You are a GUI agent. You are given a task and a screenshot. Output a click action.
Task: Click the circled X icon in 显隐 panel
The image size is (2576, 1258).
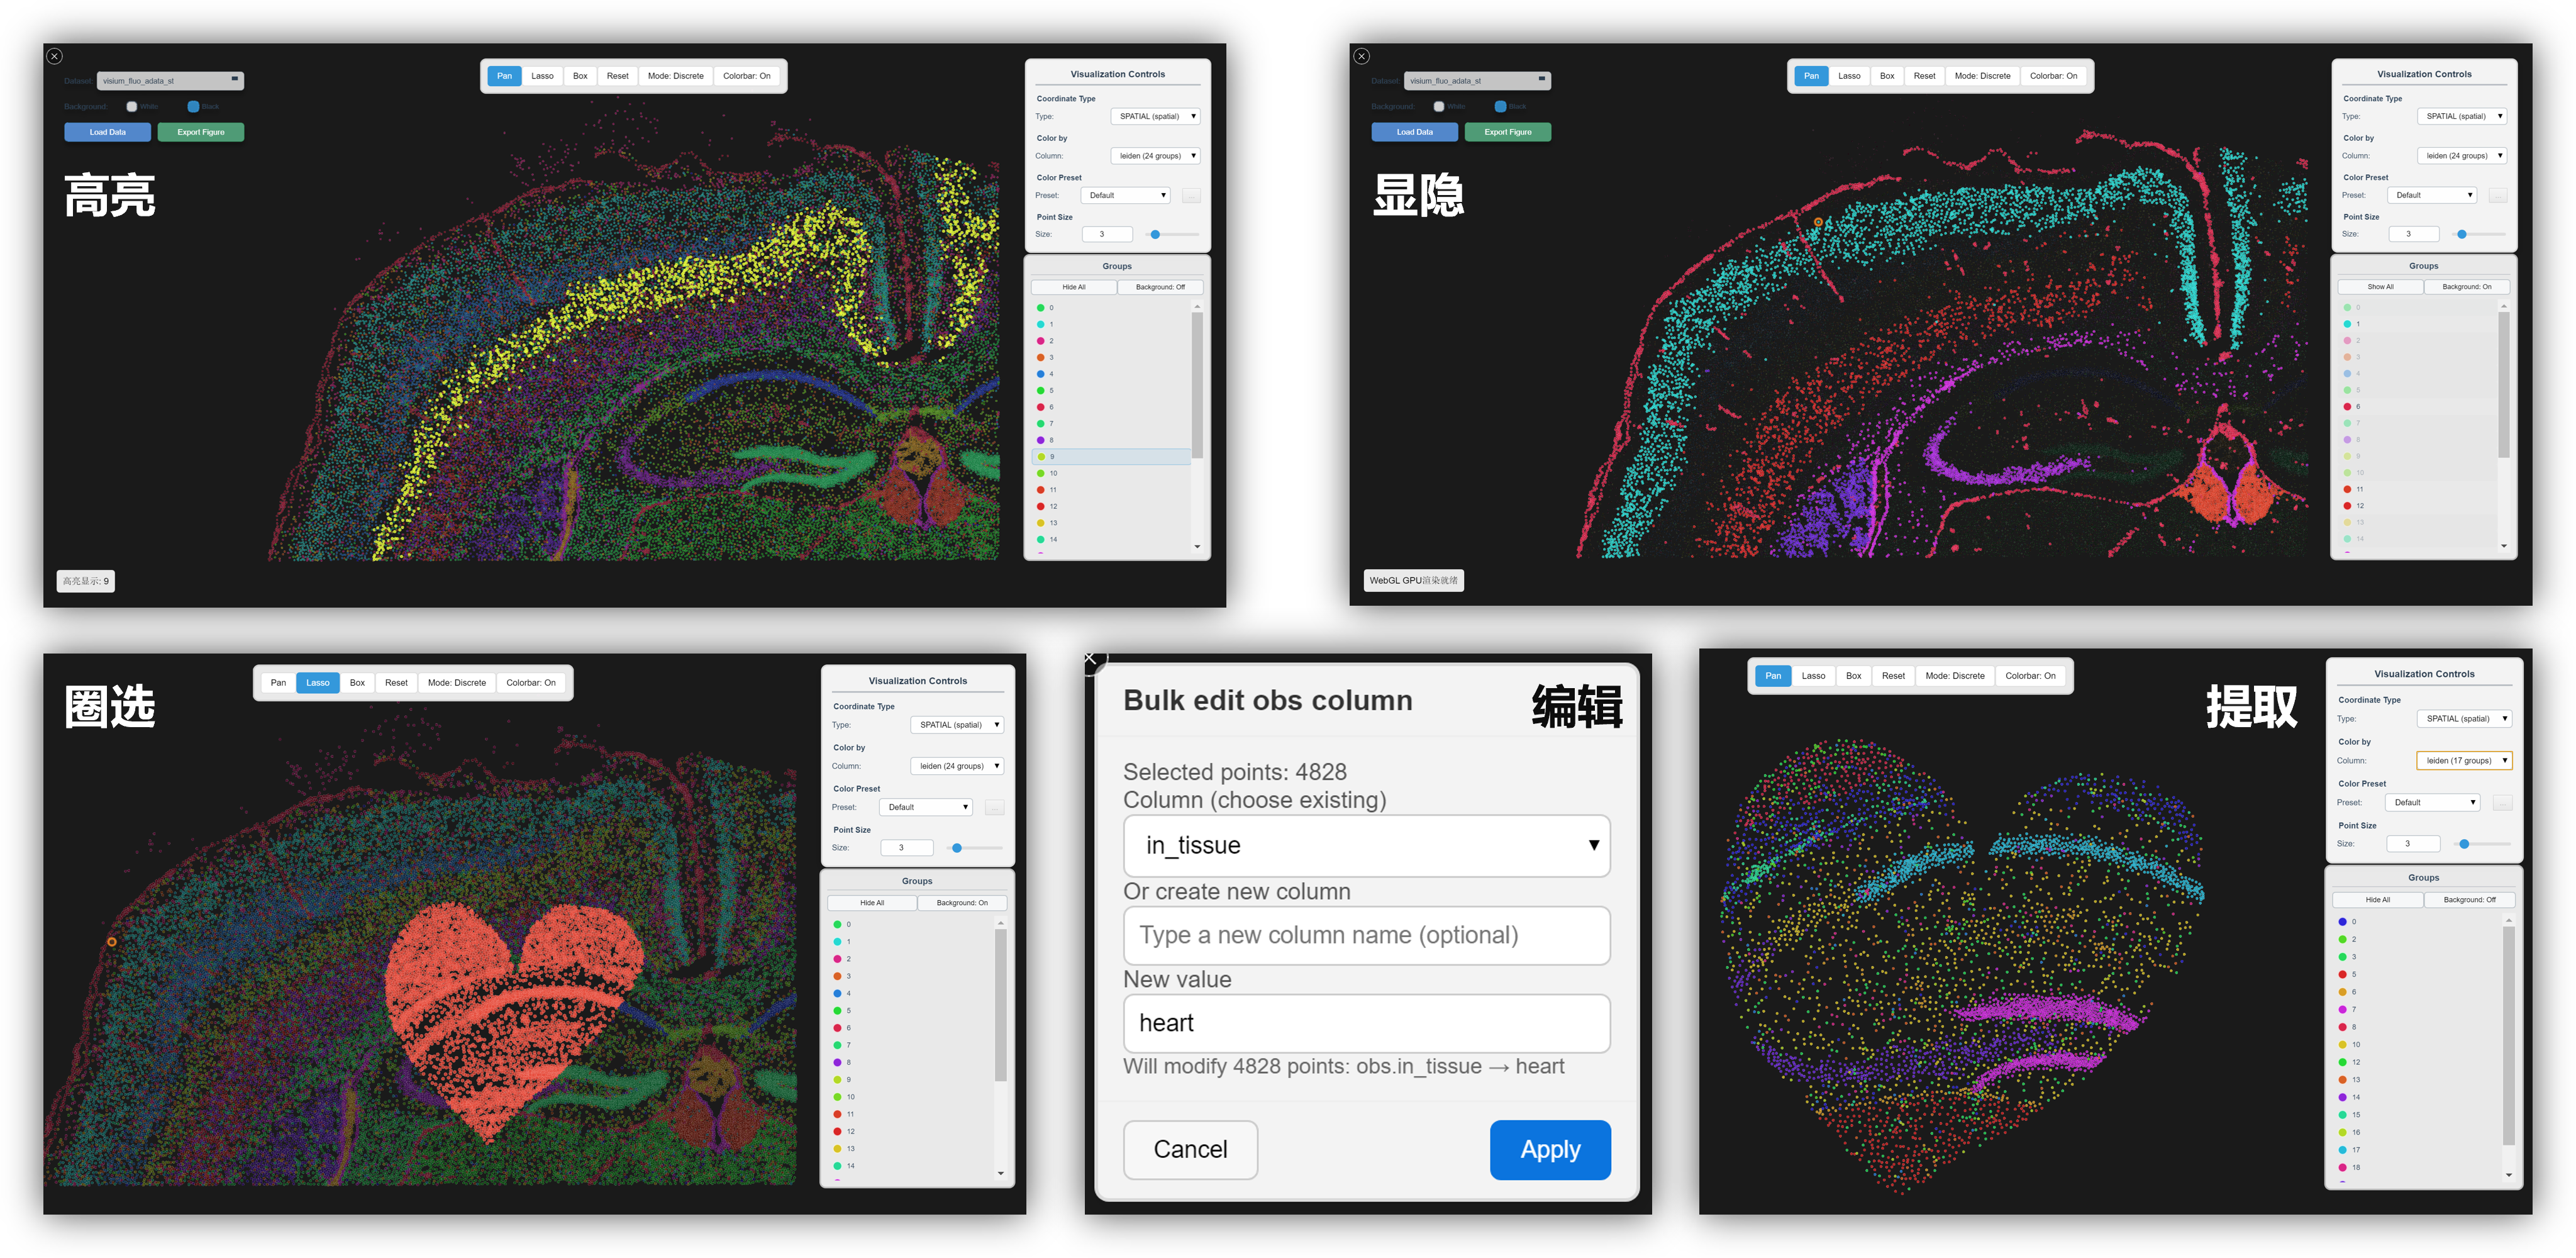tap(1361, 57)
